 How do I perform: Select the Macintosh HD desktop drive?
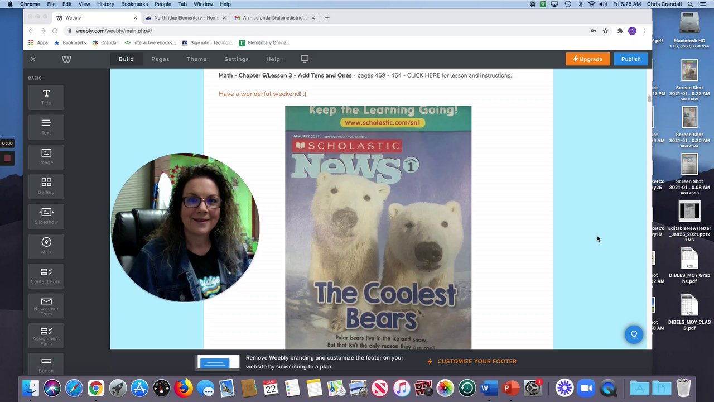tap(689, 30)
